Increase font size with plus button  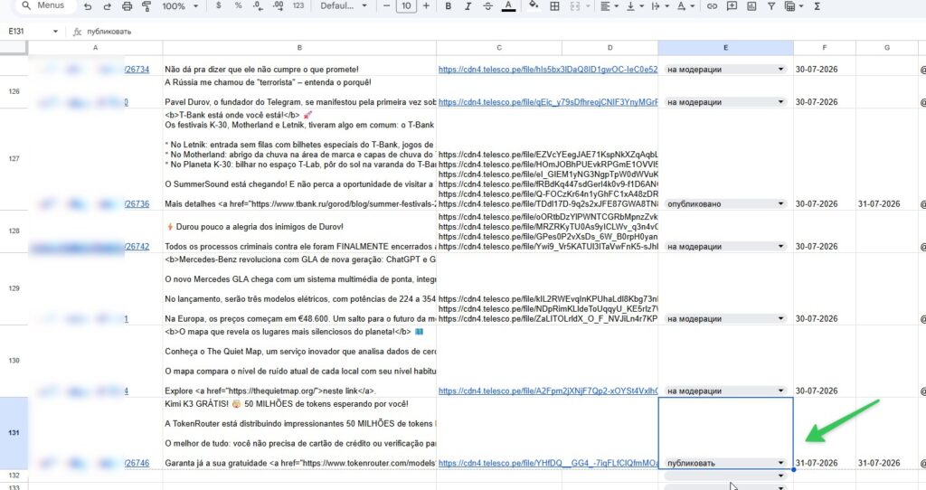click(x=426, y=6)
